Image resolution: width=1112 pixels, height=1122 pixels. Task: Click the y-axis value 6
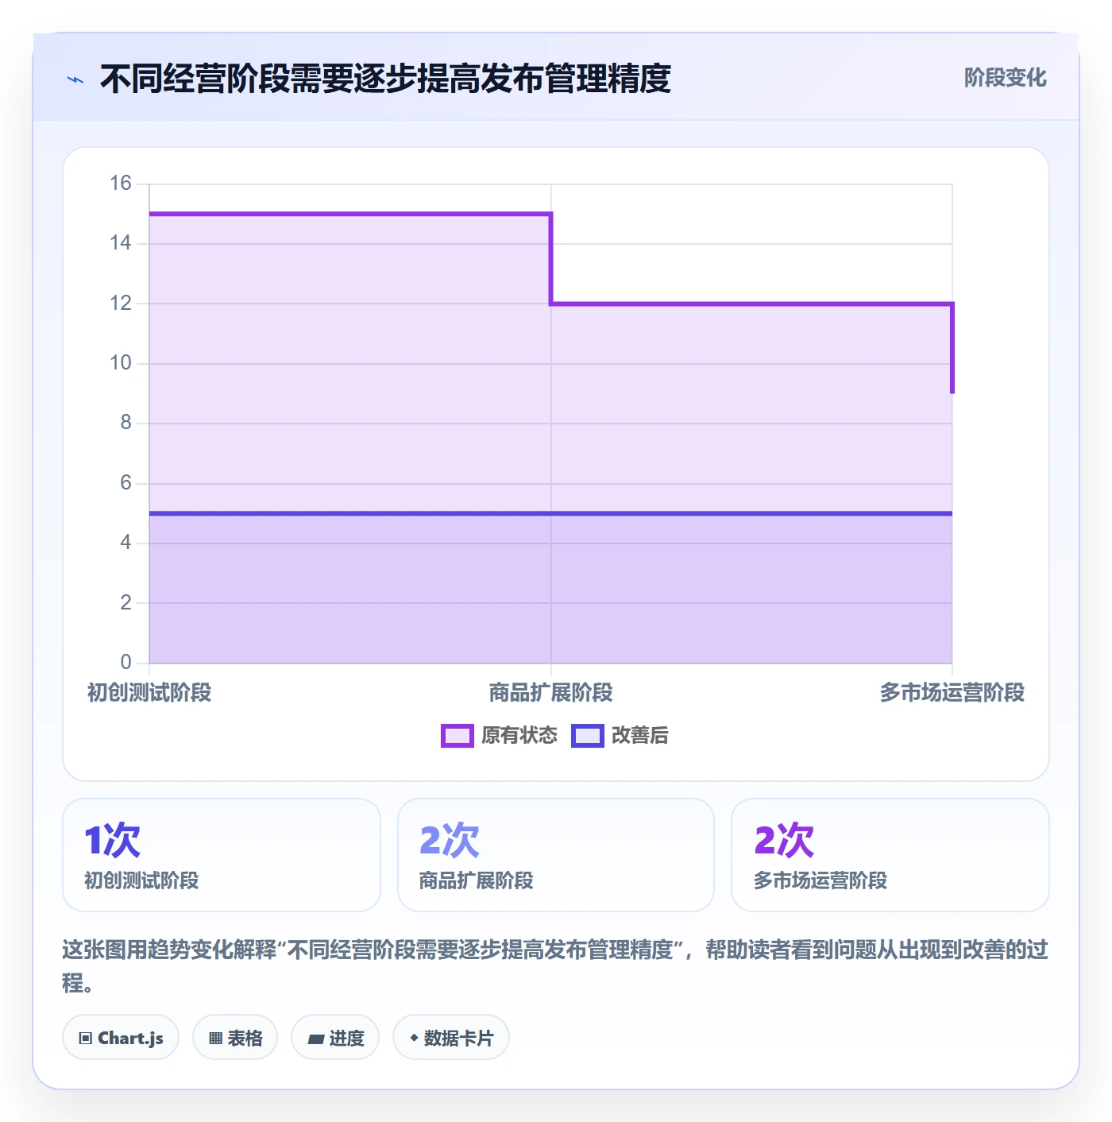tap(125, 483)
